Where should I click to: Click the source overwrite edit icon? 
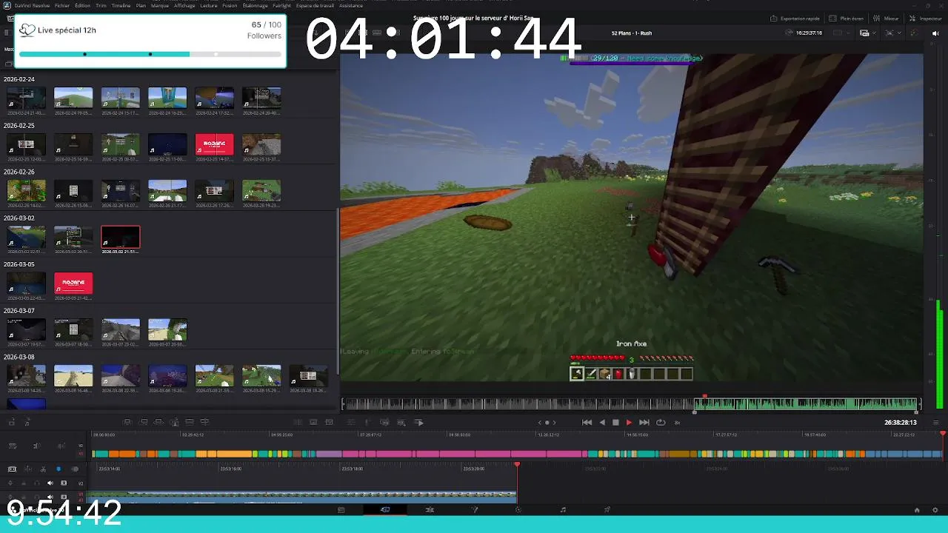[x=205, y=422]
